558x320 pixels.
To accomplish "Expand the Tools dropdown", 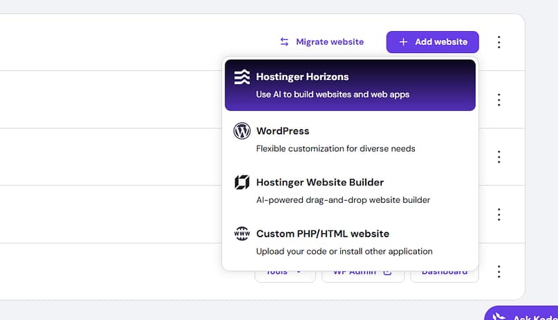I will click(285, 273).
